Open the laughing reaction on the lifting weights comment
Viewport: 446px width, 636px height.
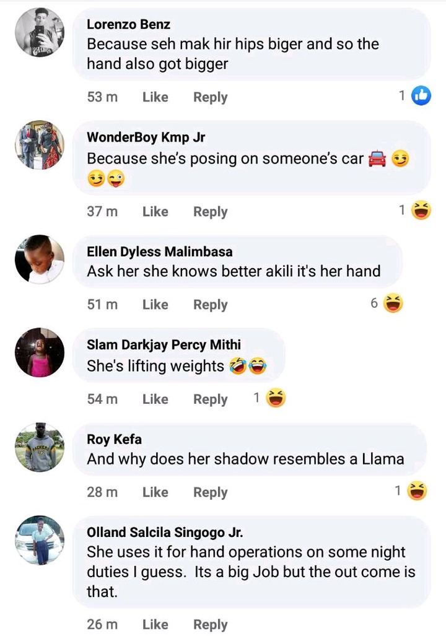pos(276,398)
